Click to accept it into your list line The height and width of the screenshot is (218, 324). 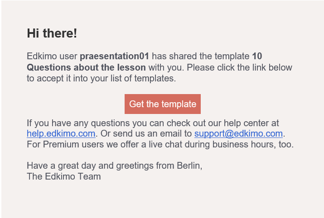pyautogui.click(x=101, y=78)
